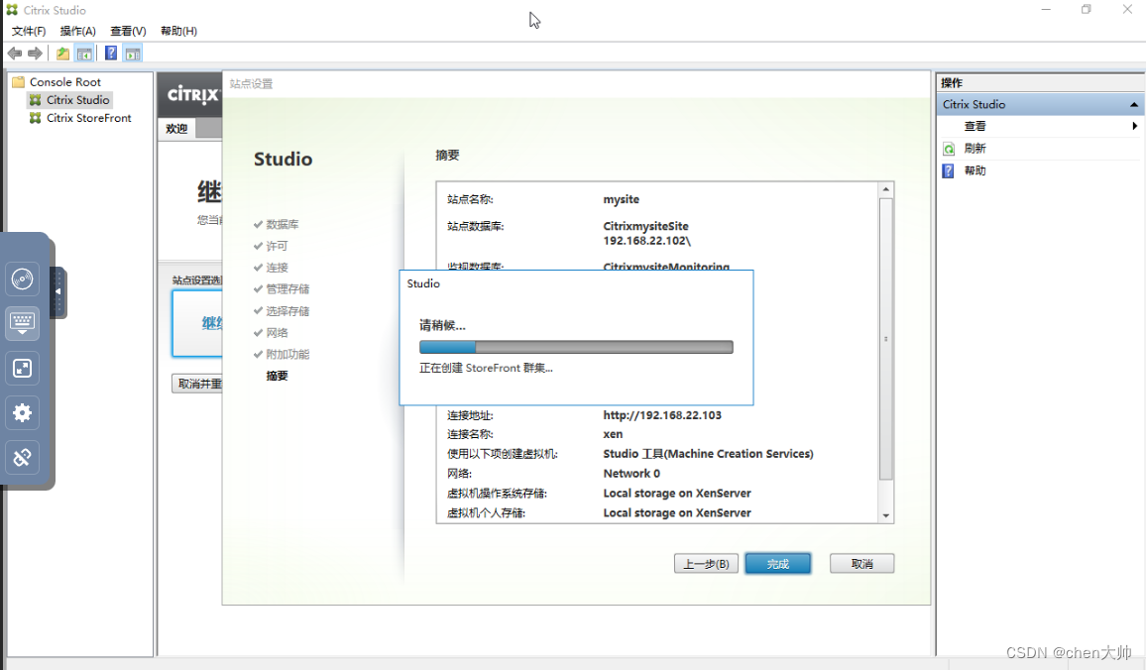Click the 上一步(B) button
Screen dimensions: 1146x670
706,564
